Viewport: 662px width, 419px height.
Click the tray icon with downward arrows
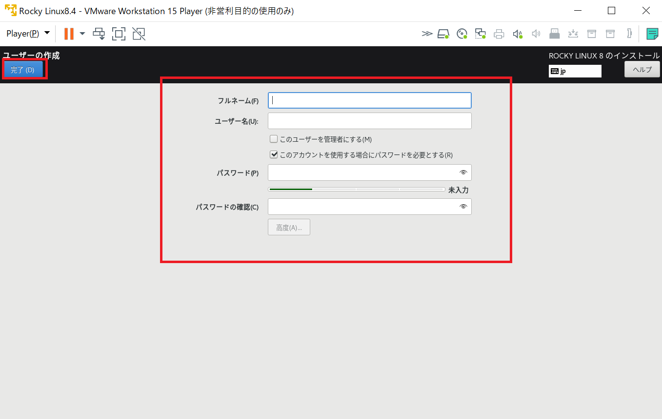pyautogui.click(x=573, y=34)
